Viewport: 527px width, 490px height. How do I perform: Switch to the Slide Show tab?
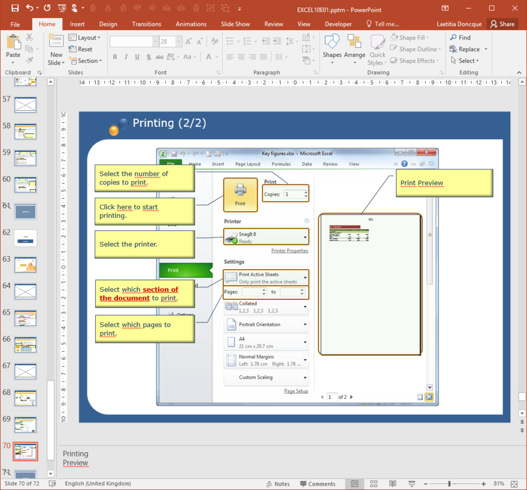coord(235,24)
